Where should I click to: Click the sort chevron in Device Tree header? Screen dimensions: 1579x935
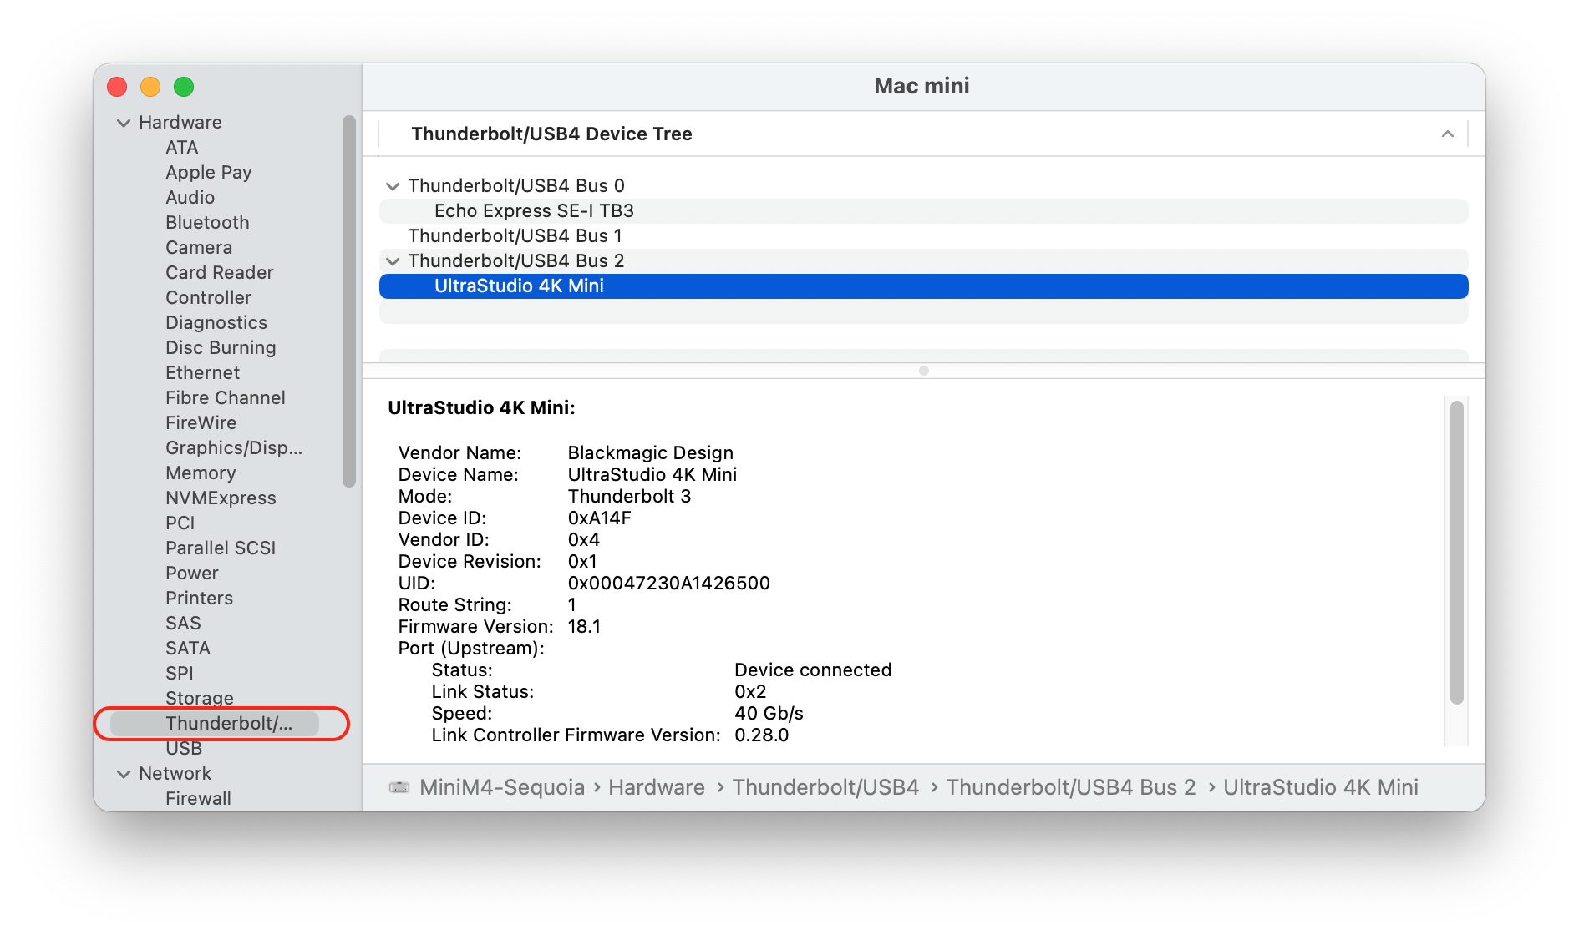pyautogui.click(x=1447, y=134)
